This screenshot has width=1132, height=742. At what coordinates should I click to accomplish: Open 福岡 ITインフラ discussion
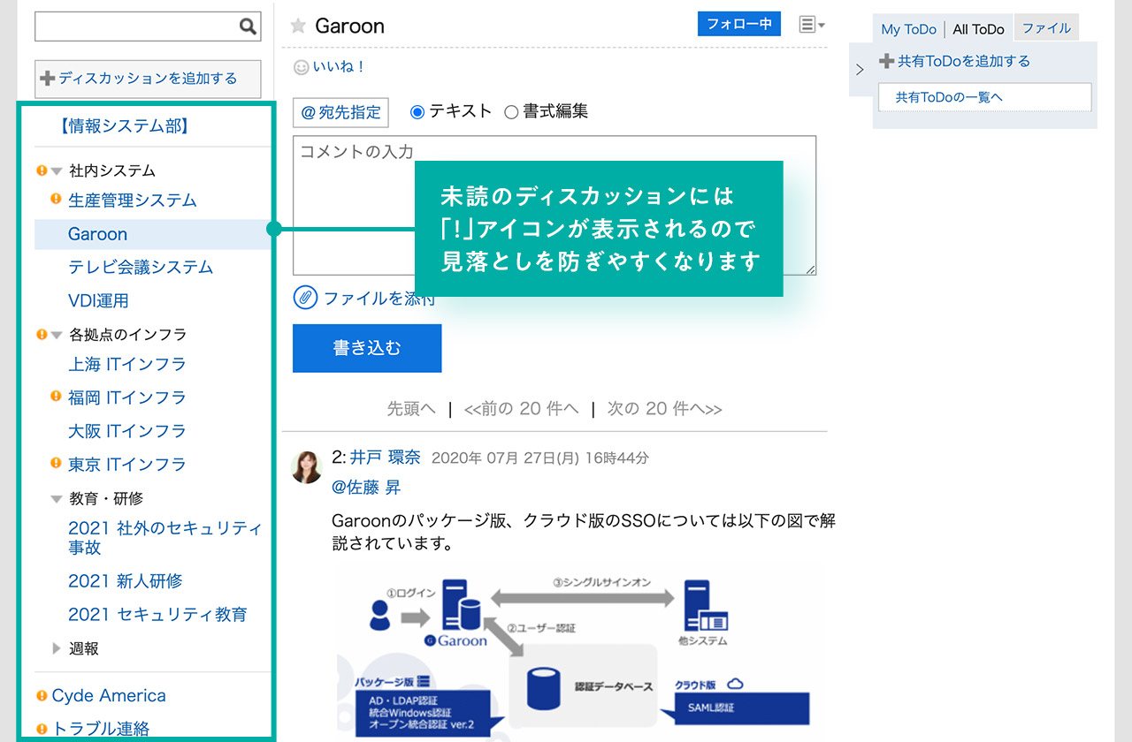tap(127, 397)
